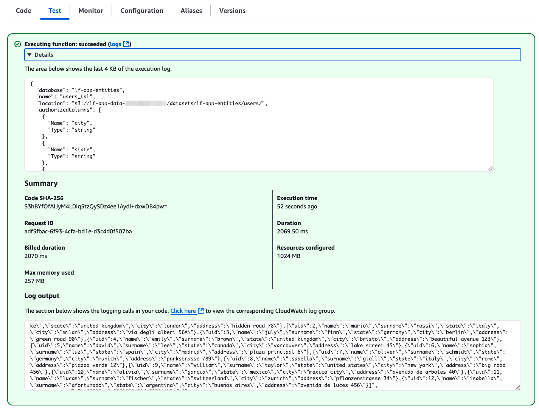
Task: Click the 2069.50 ms duration value
Action: (292, 231)
